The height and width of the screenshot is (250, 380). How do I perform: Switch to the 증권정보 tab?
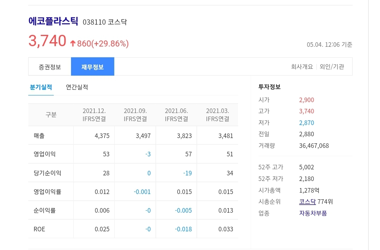click(49, 67)
